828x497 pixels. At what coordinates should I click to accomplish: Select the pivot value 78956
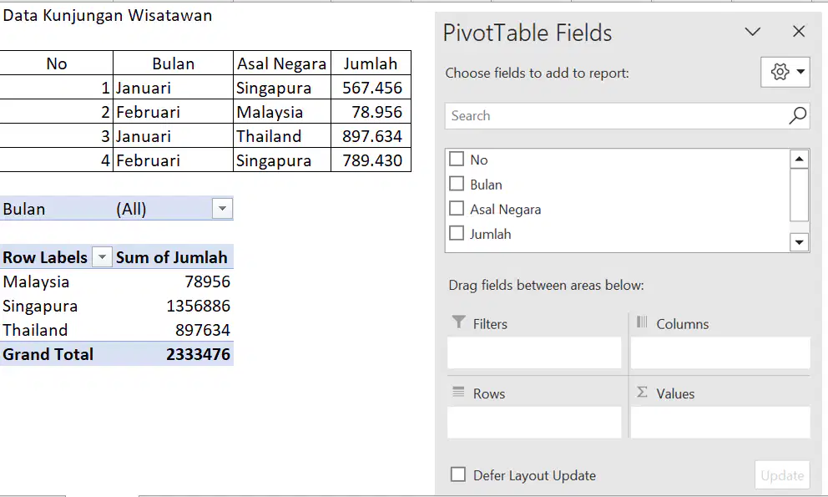174,281
